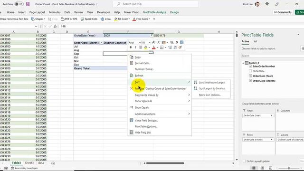Collapse the Table3_2 tree node
The height and width of the screenshot is (171, 304).
pos(243,63)
